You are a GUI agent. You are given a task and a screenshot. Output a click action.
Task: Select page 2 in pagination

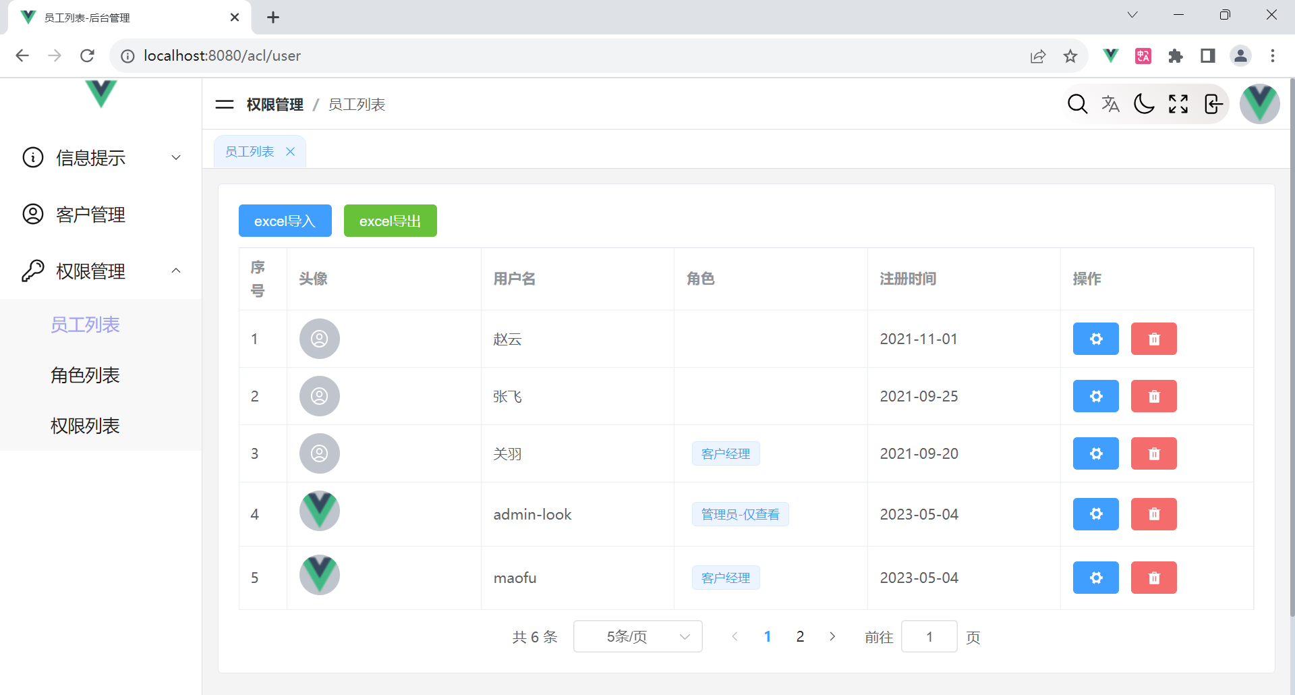[800, 636]
